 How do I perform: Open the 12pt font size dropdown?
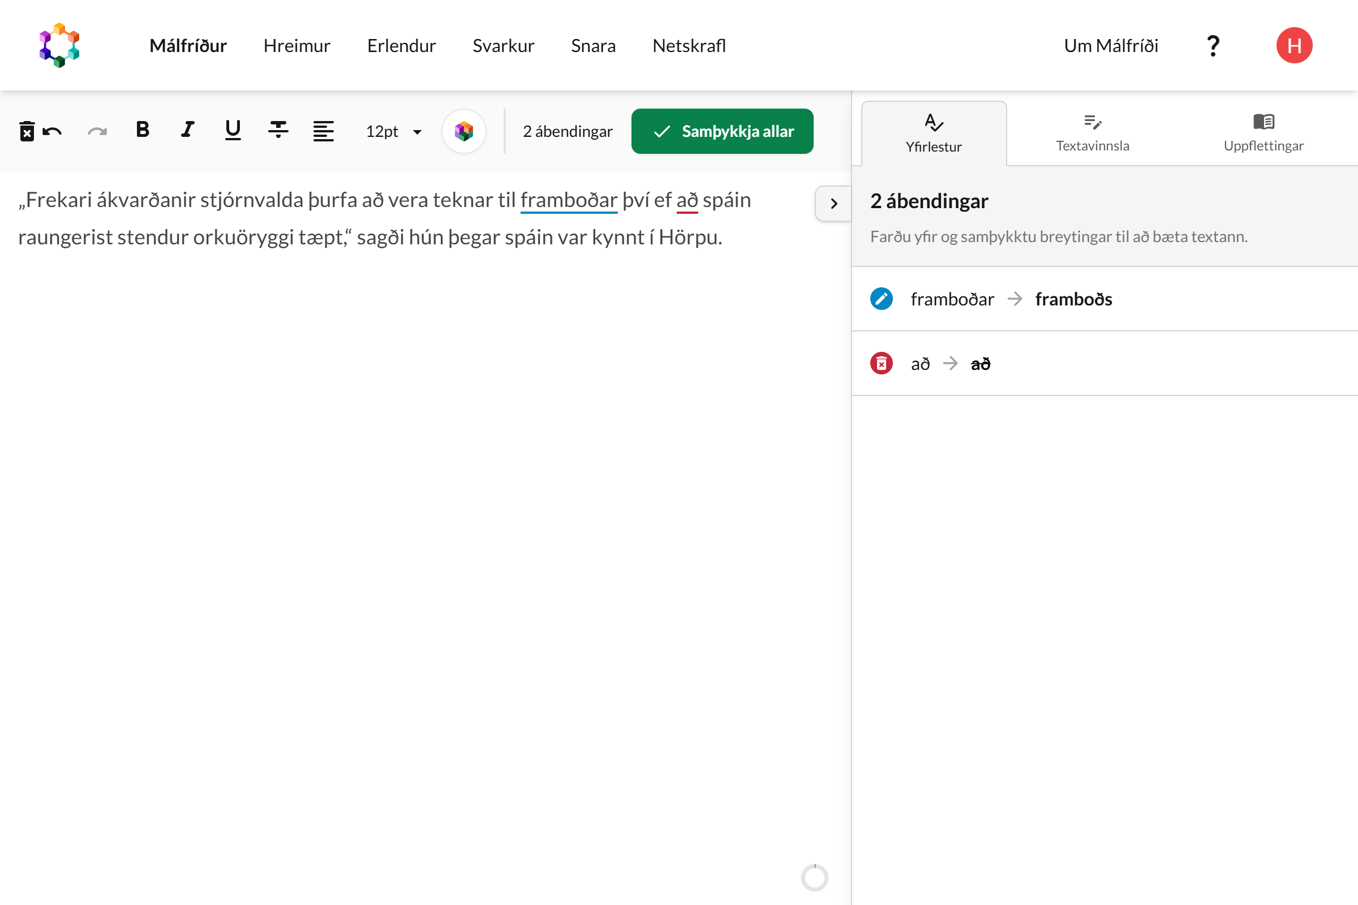394,132
